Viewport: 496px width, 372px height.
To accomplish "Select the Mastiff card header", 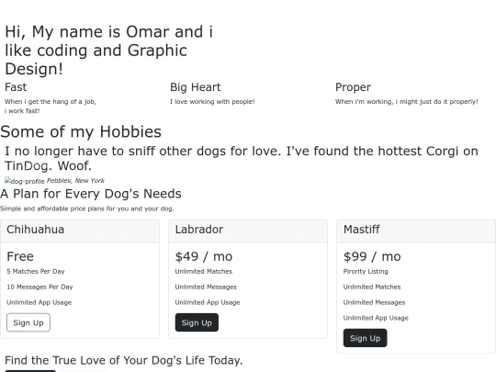I will tap(416, 231).
